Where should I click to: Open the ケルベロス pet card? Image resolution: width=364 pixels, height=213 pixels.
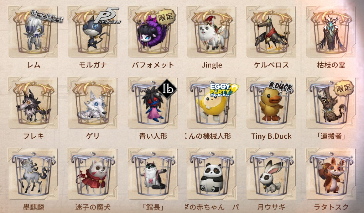click(x=271, y=32)
